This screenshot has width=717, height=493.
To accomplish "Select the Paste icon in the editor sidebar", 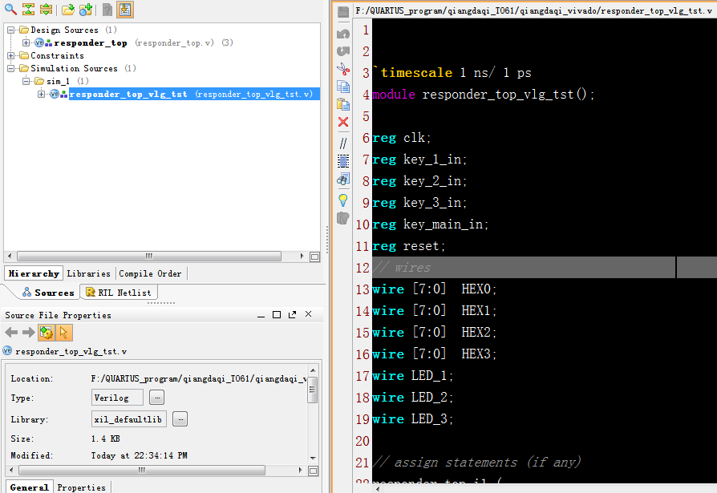I will click(x=343, y=104).
